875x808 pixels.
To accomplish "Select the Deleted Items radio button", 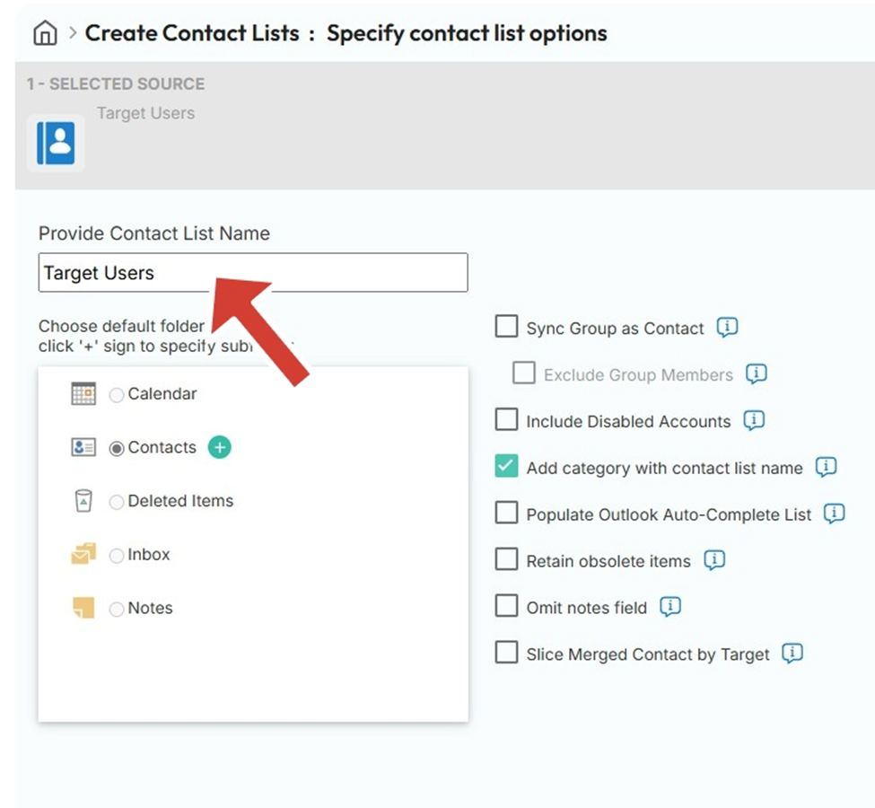I will pos(116,503).
